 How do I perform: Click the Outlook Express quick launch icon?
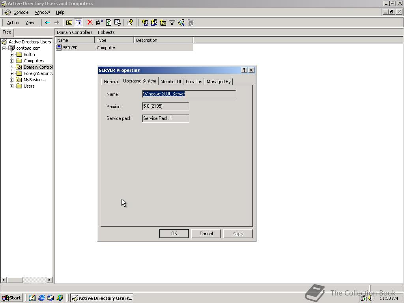click(x=50, y=298)
